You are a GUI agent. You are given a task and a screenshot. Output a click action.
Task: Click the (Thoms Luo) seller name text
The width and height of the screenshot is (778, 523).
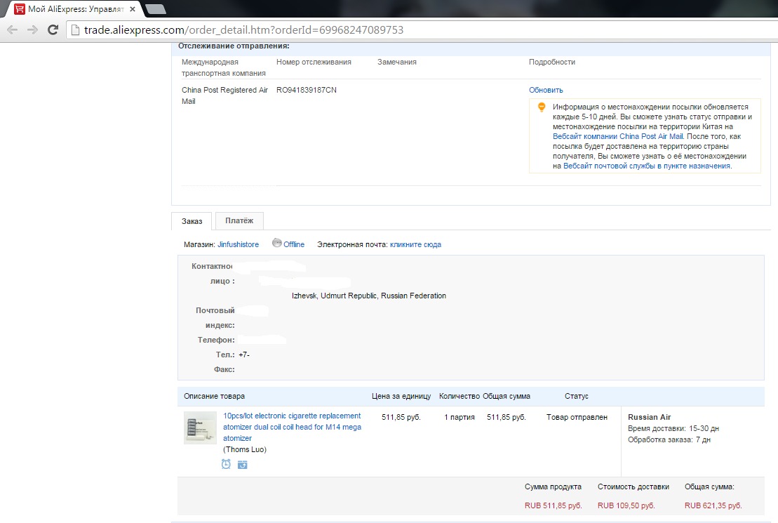click(245, 449)
